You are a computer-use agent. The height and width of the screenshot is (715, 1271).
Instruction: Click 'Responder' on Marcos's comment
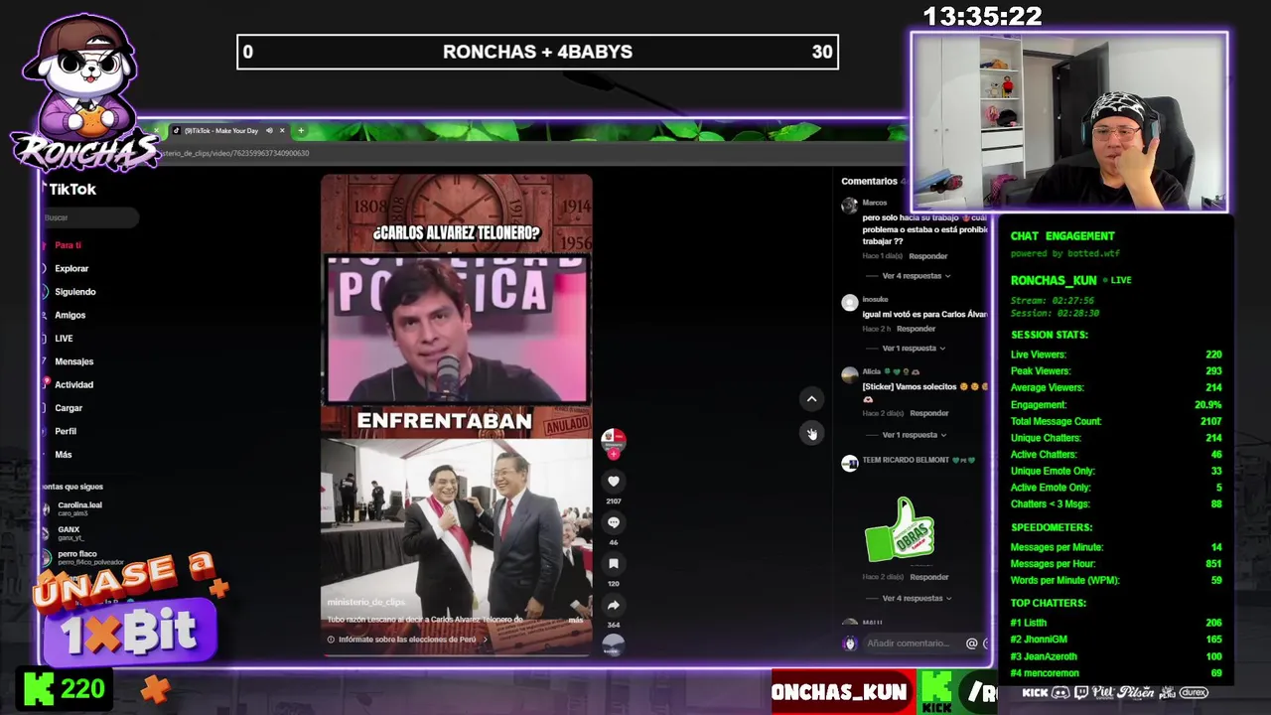coord(928,256)
